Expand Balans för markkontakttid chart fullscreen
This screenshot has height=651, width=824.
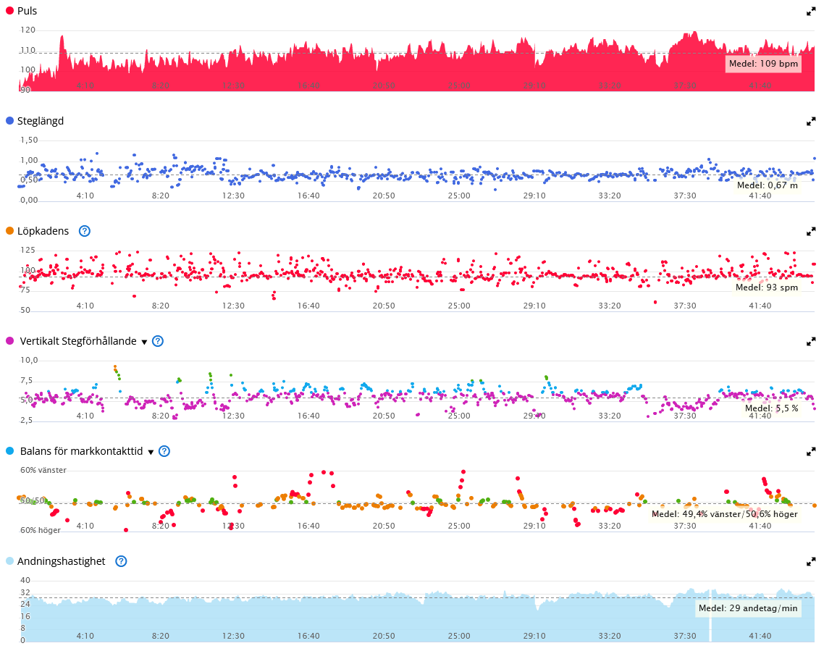811,451
